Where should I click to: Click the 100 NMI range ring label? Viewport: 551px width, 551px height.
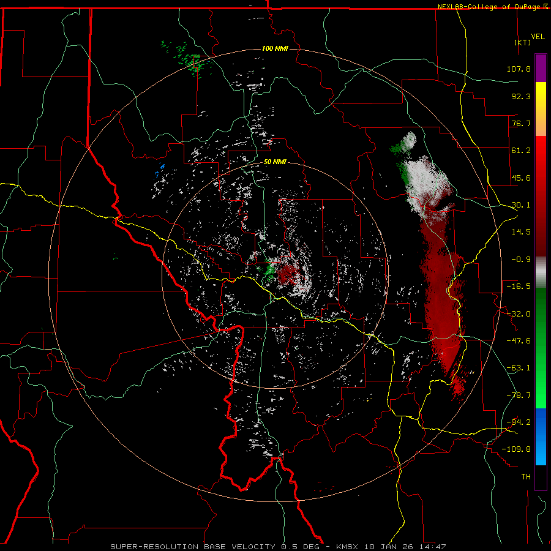pos(275,48)
